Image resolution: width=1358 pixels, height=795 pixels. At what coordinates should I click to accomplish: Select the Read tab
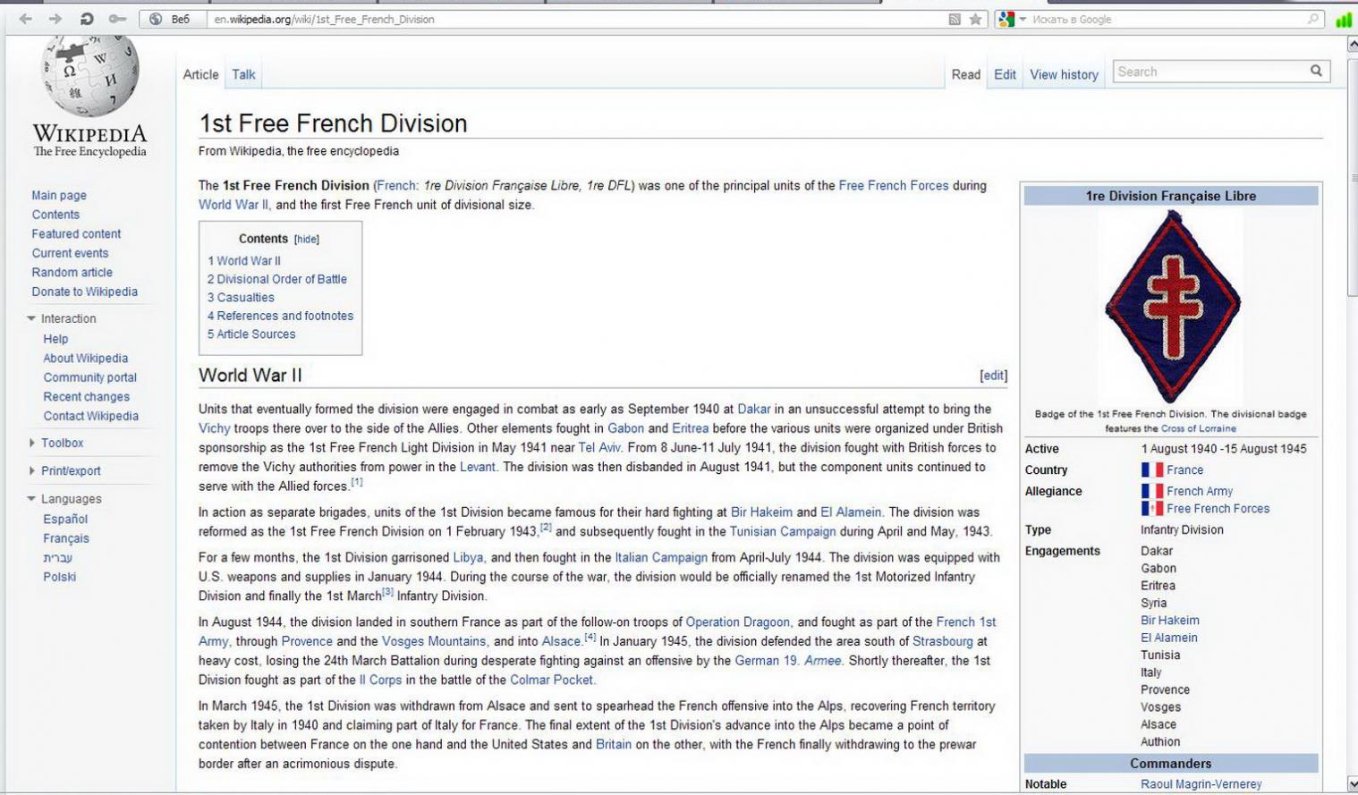(965, 74)
